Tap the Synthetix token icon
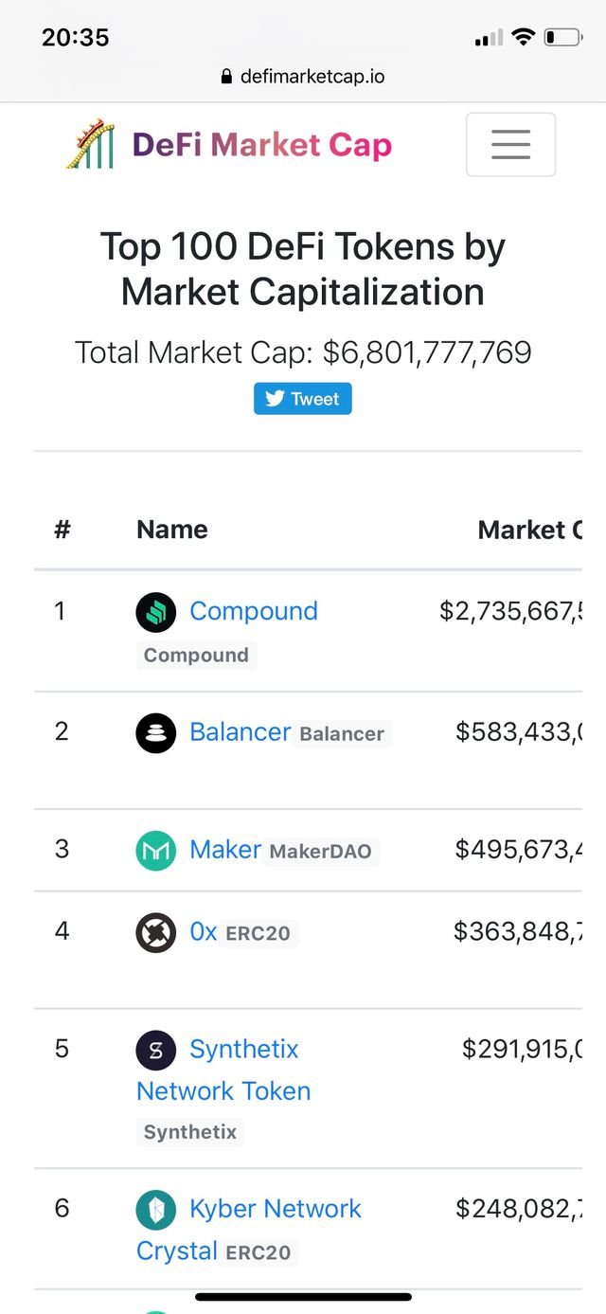Screen dimensions: 606x1314 tap(156, 1050)
